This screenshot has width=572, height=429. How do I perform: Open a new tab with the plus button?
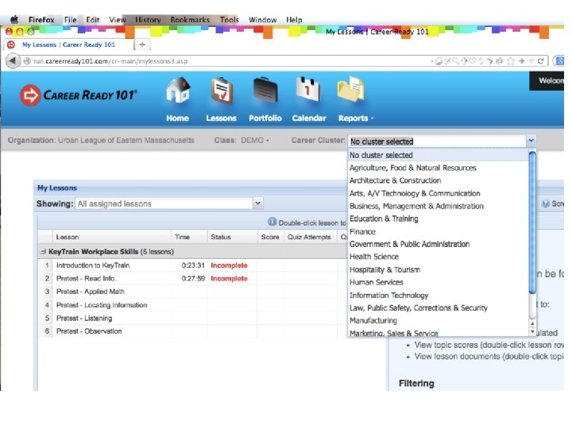(x=142, y=44)
